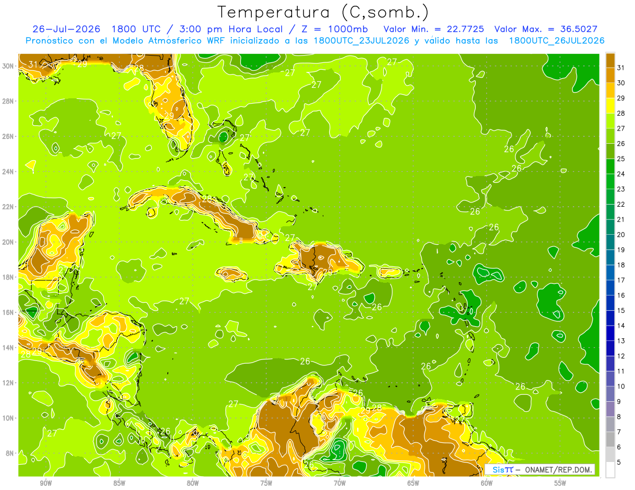This screenshot has width=635, height=490.
Task: Click latitude axis label '12N'
Action: (x=8, y=383)
